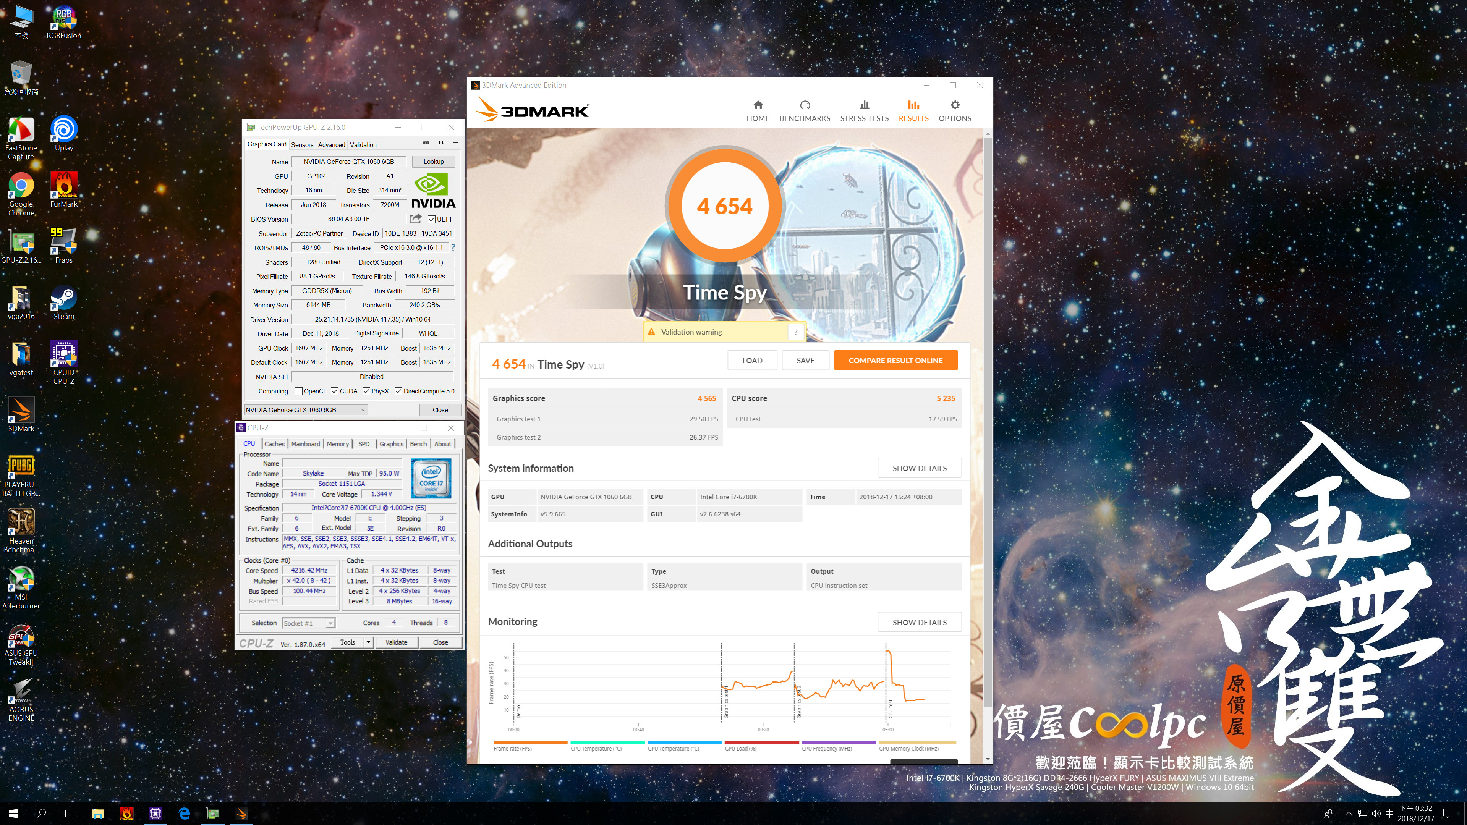The width and height of the screenshot is (1467, 825).
Task: Open 3DMark OPTIONS gear
Action: pyautogui.click(x=954, y=111)
